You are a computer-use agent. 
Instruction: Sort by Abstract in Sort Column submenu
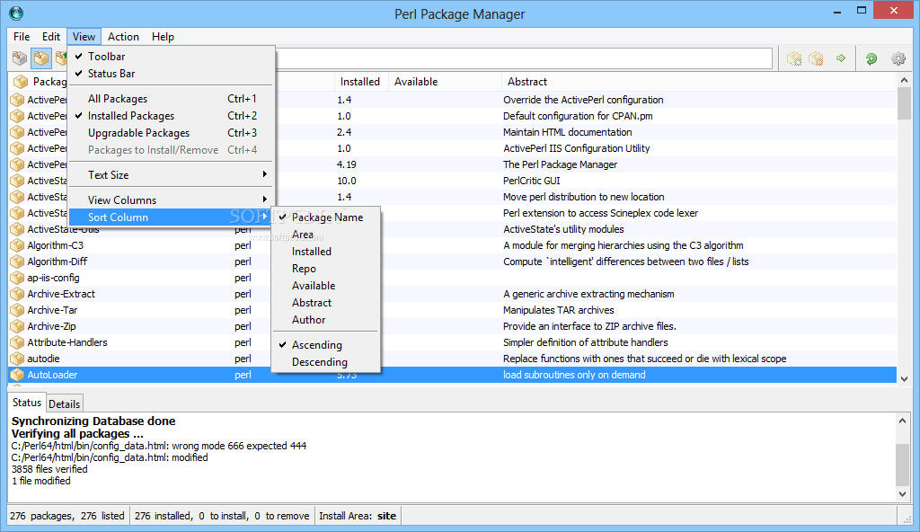(x=325, y=303)
